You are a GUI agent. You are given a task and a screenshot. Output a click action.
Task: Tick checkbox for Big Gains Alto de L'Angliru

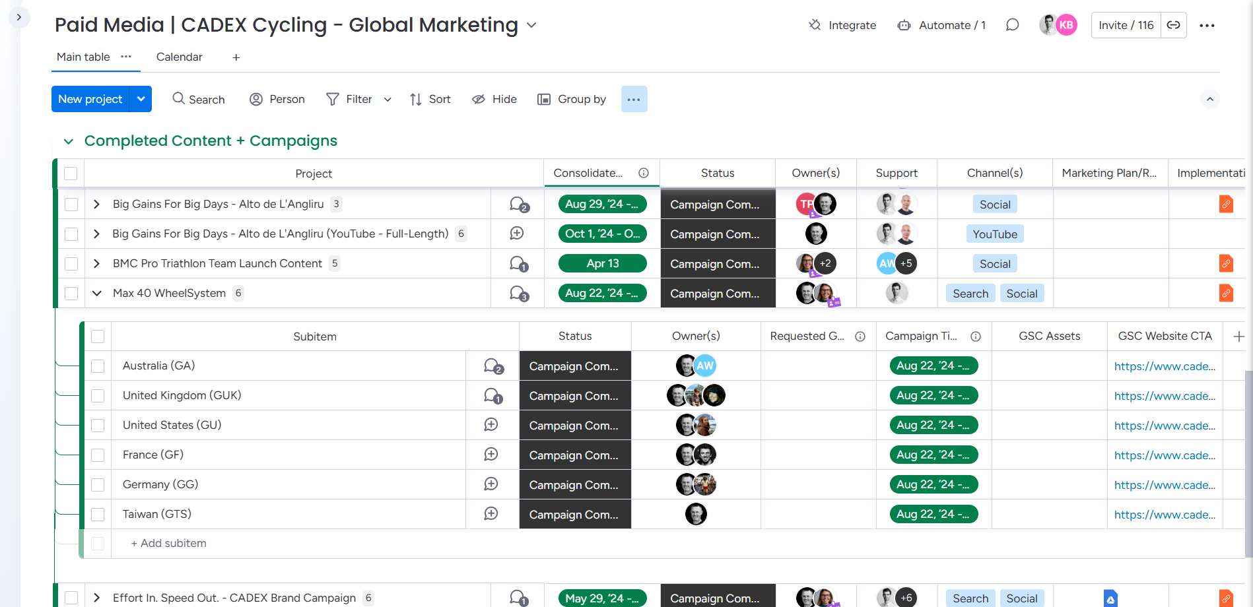coord(71,205)
